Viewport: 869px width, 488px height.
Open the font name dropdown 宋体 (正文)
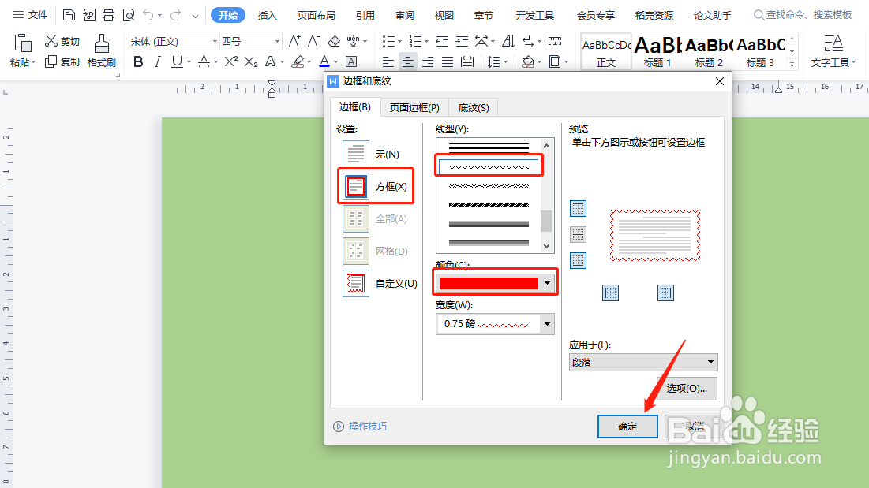point(215,42)
